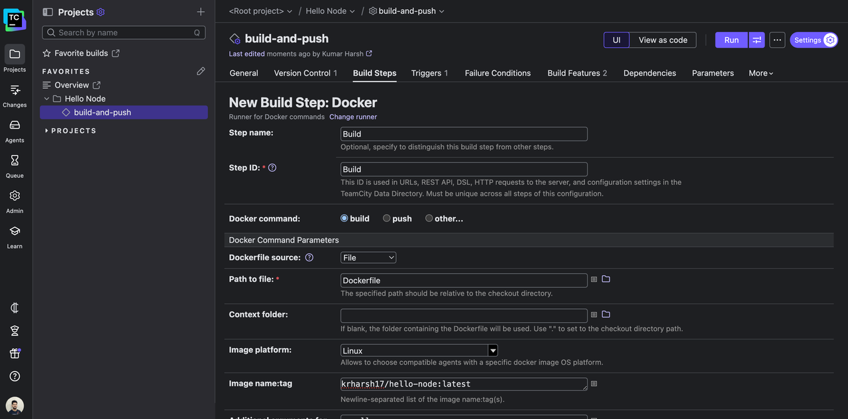Open the Image platform Linux dropdown
Screen dimensions: 848x419
pos(419,350)
